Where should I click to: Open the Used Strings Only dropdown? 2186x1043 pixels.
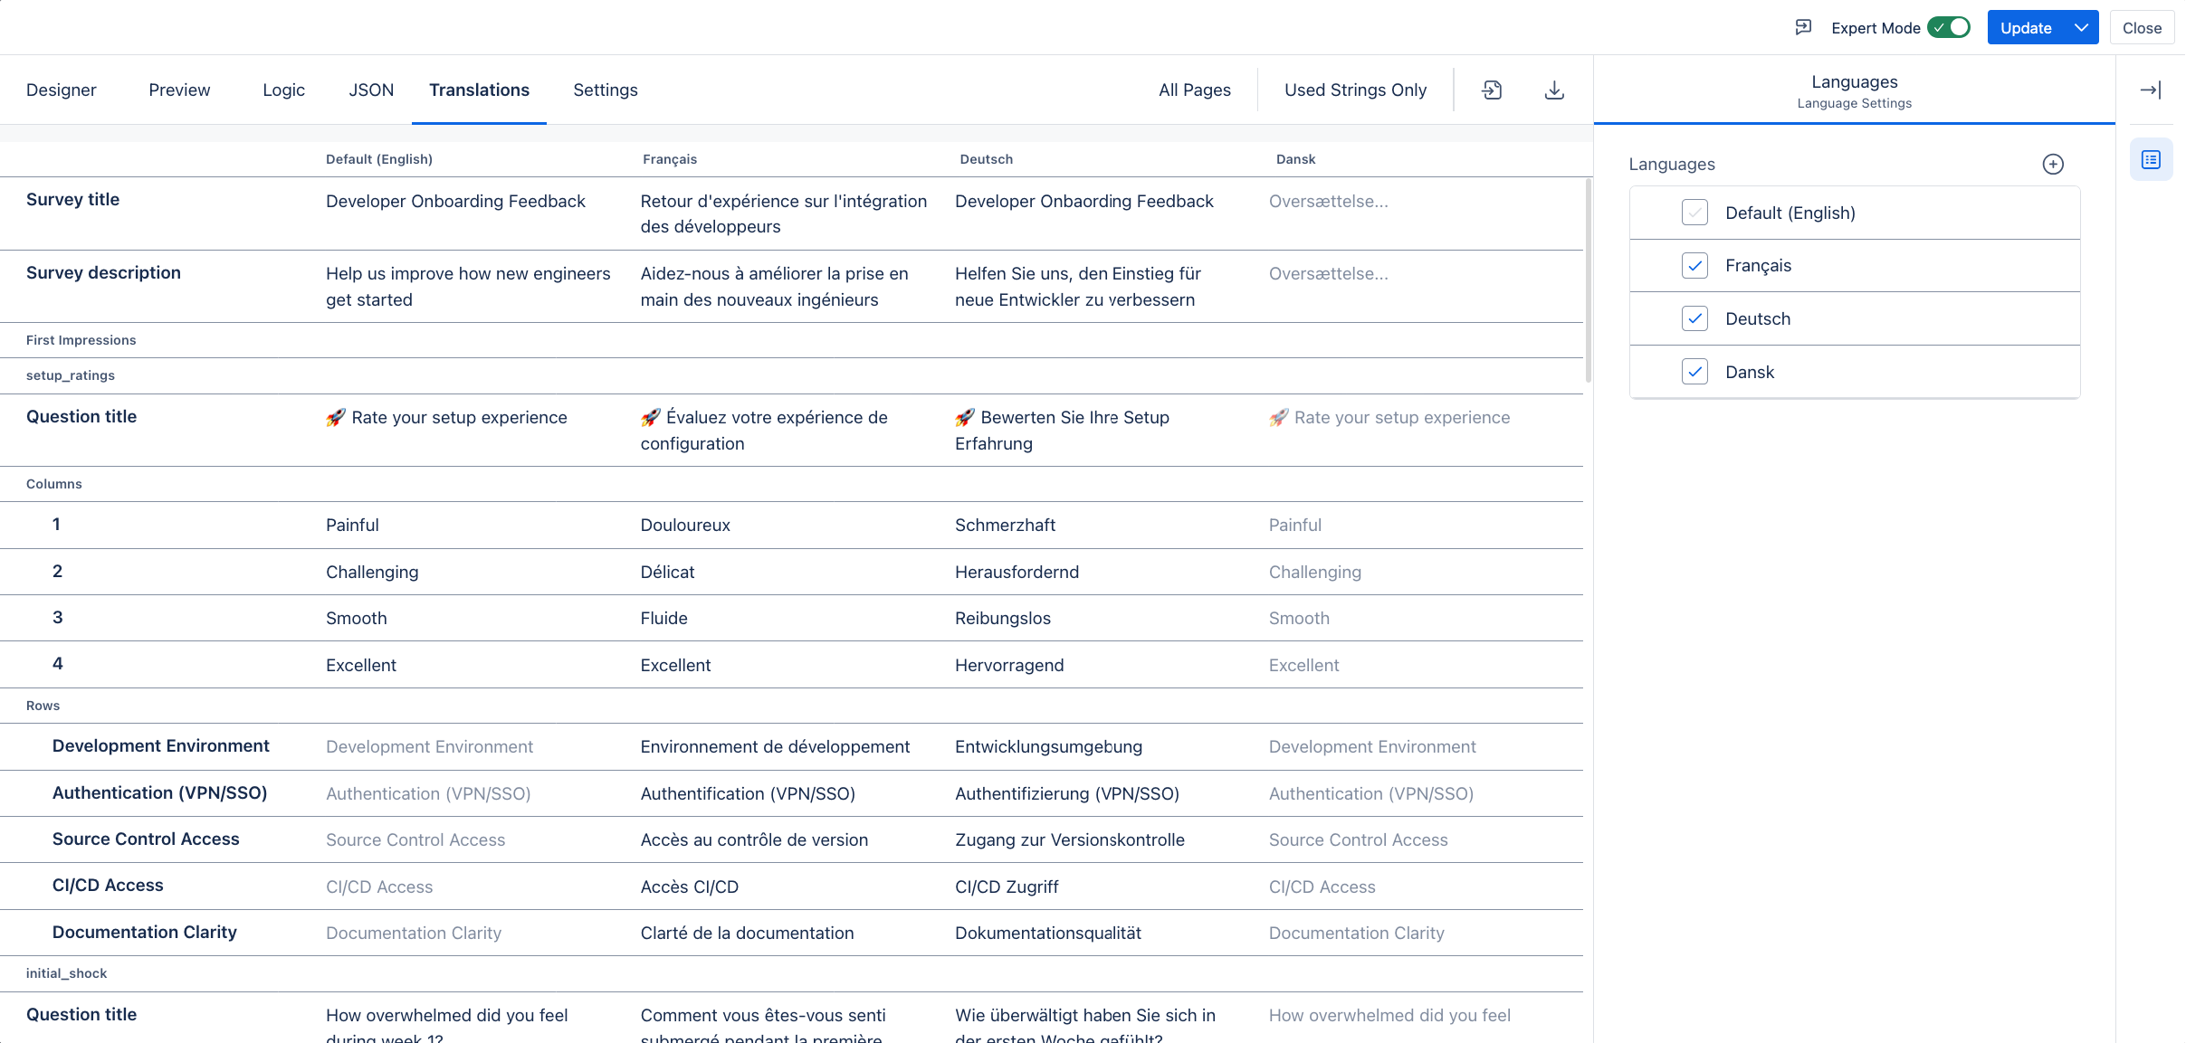[x=1355, y=90]
